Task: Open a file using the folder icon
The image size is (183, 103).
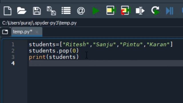Action: tap(22, 11)
